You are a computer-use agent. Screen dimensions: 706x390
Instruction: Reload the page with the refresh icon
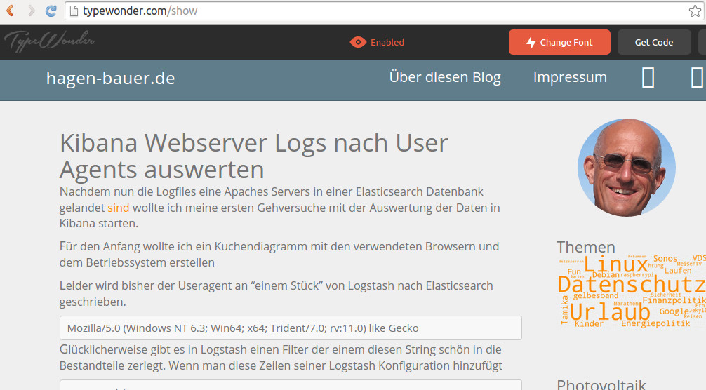[x=51, y=11]
